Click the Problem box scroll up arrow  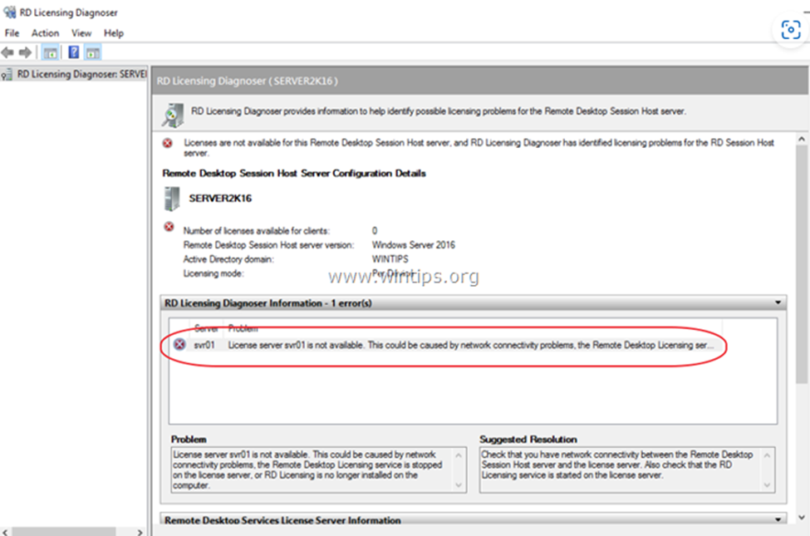459,455
